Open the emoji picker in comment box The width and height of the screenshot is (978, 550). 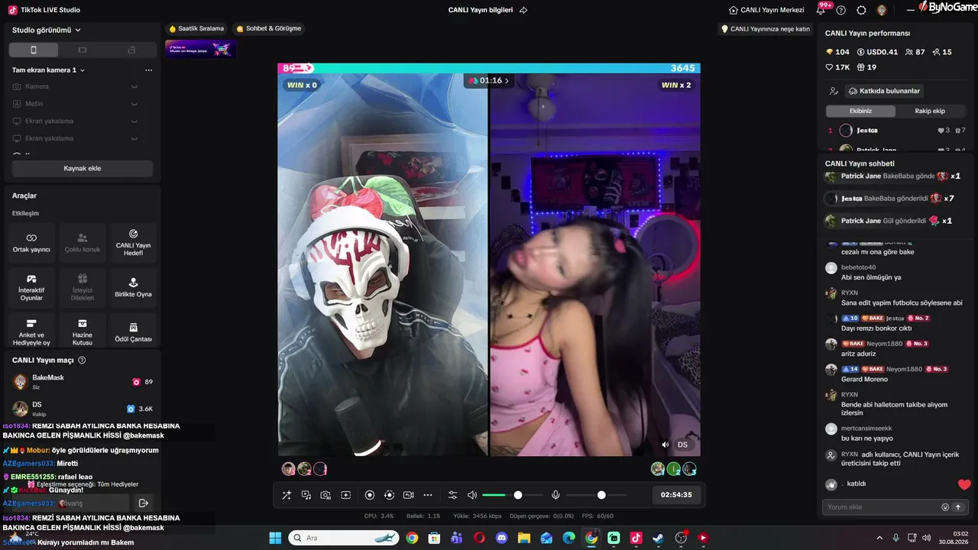[945, 507]
